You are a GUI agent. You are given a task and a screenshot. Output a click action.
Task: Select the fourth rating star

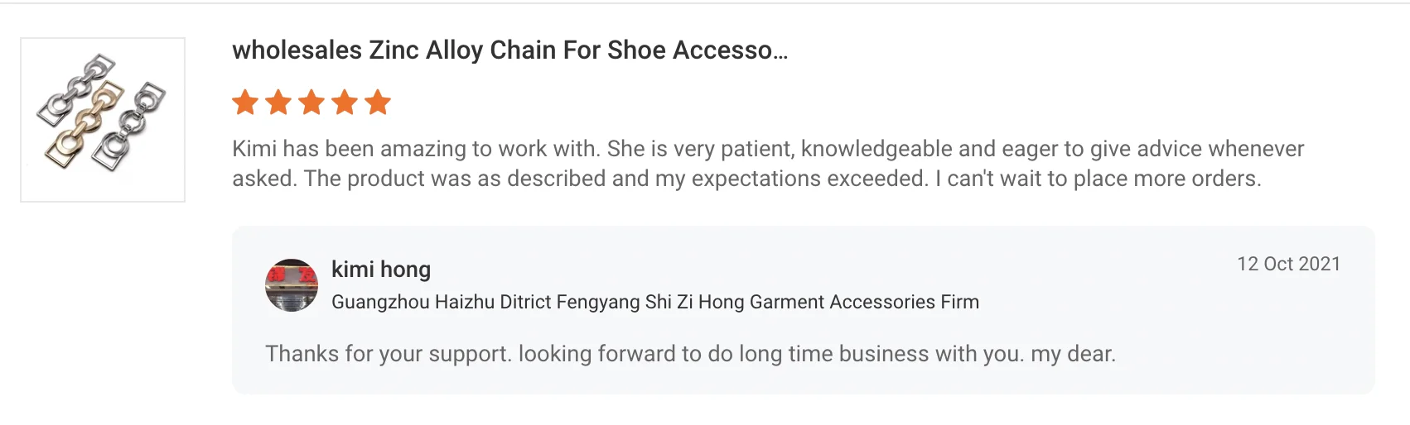pyautogui.click(x=345, y=103)
